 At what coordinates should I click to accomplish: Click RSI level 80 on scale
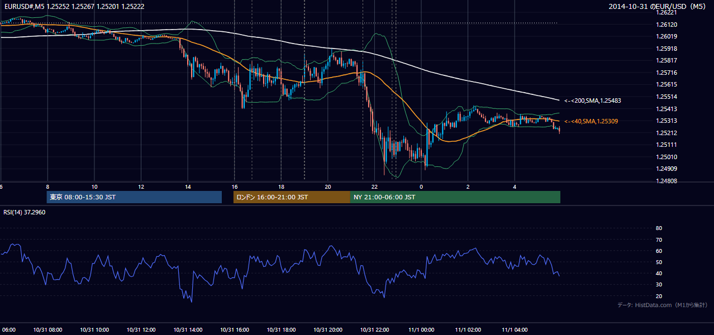659,228
